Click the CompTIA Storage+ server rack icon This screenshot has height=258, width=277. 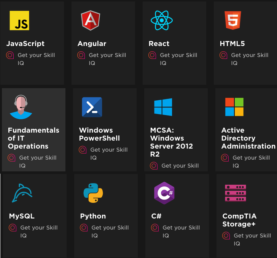click(x=236, y=193)
